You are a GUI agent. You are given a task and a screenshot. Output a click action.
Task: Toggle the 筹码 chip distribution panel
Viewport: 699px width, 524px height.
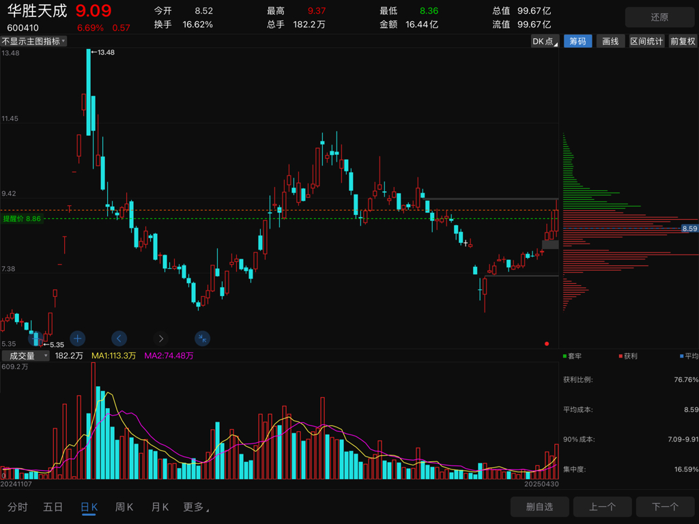pyautogui.click(x=577, y=42)
